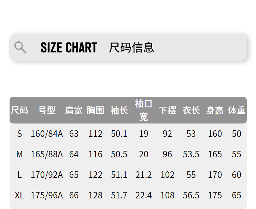Select the S size row label
The image size is (256, 209).
[x=19, y=134]
